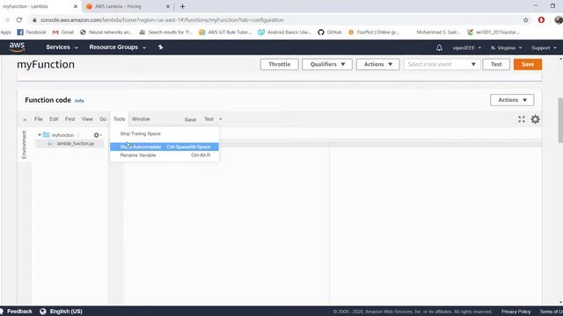The width and height of the screenshot is (563, 316).
Task: Open the View menu
Action: (x=87, y=119)
